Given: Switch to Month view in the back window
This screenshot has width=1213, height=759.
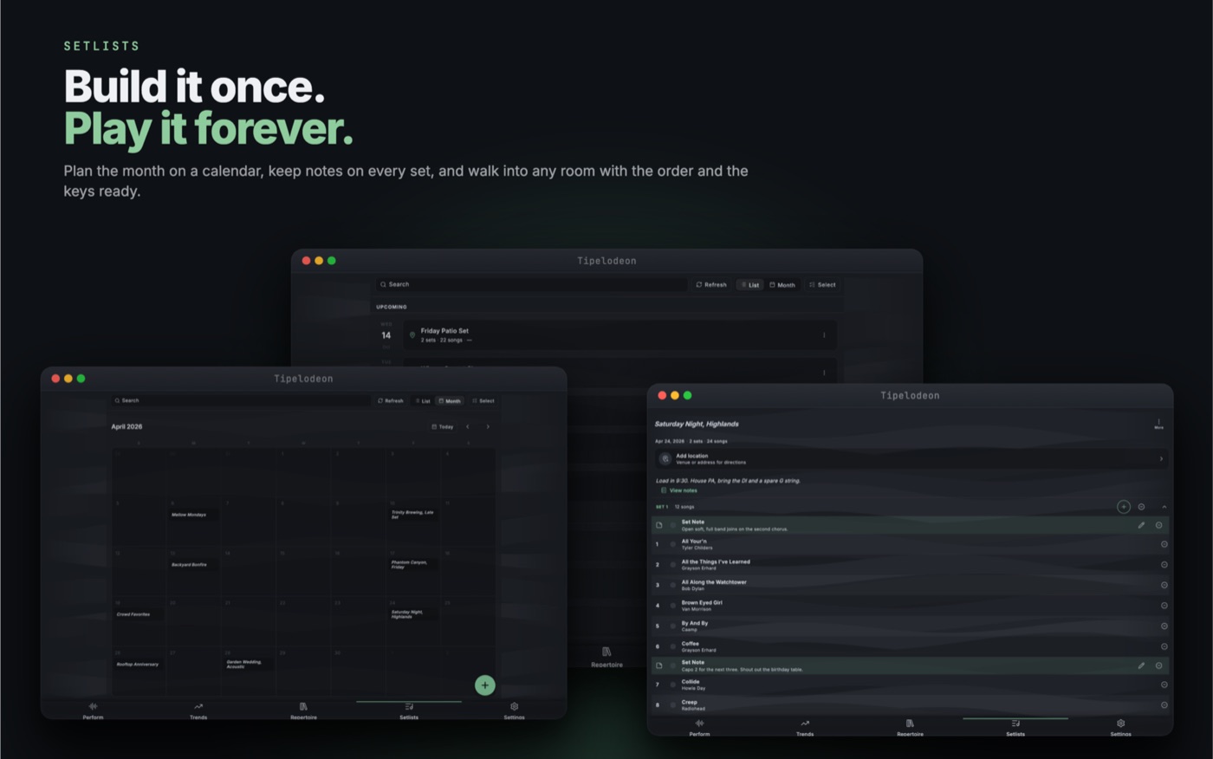Looking at the screenshot, I should 782,284.
